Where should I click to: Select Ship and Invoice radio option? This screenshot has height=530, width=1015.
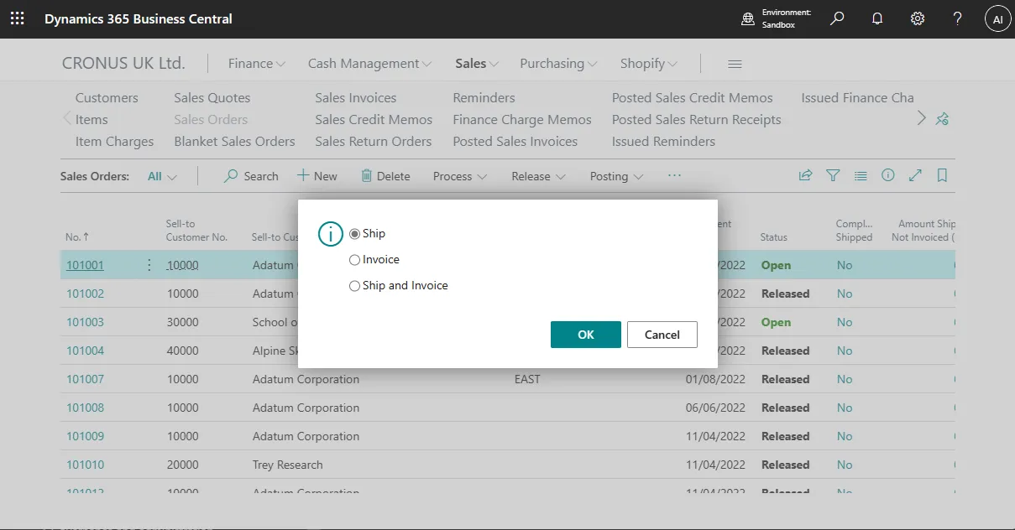click(354, 286)
